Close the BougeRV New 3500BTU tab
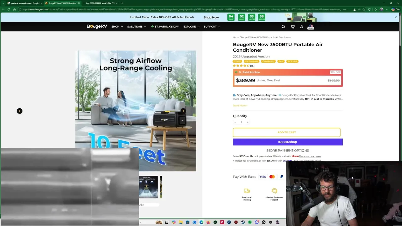The image size is (402, 226). click(79, 3)
